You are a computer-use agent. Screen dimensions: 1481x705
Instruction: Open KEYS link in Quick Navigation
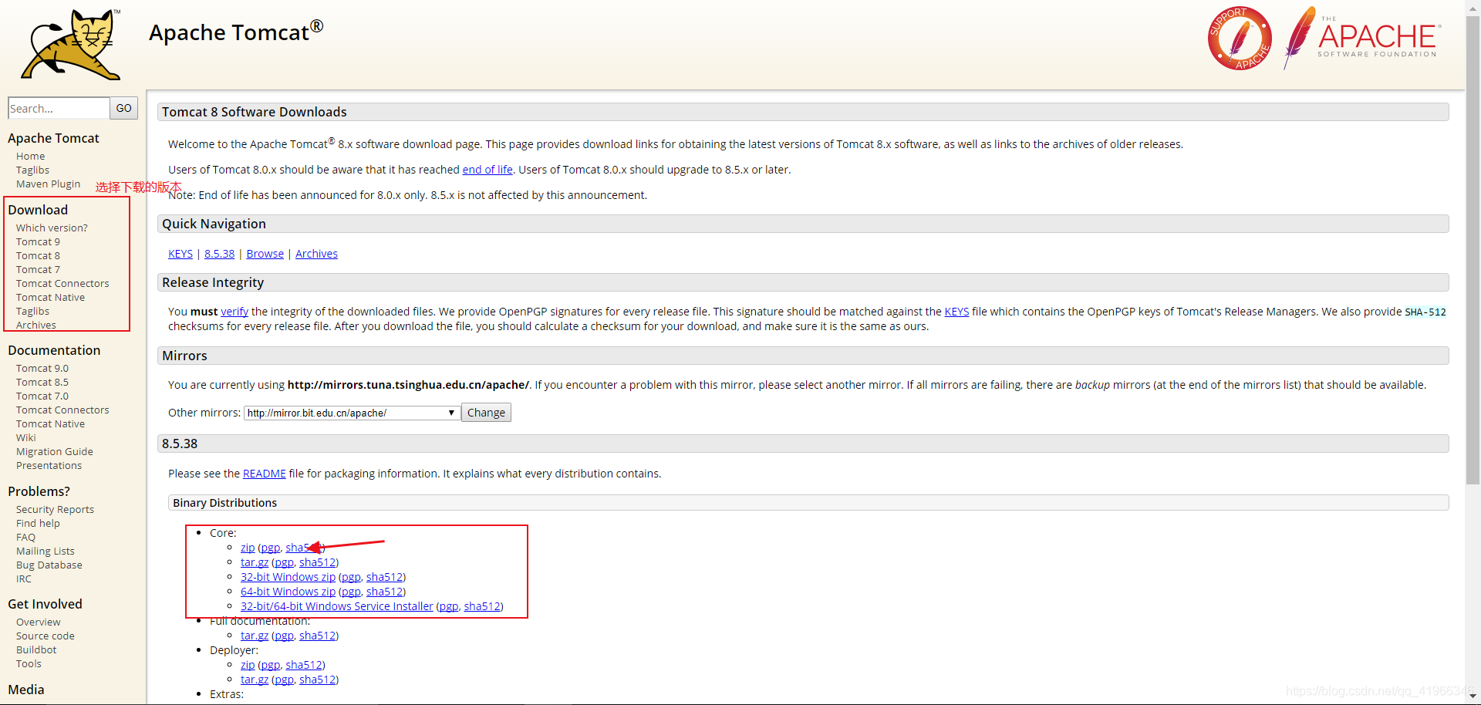pos(180,254)
